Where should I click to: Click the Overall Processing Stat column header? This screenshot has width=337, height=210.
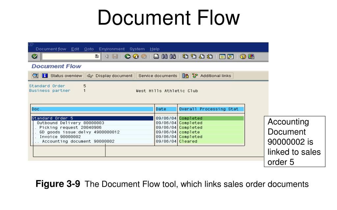click(x=211, y=109)
